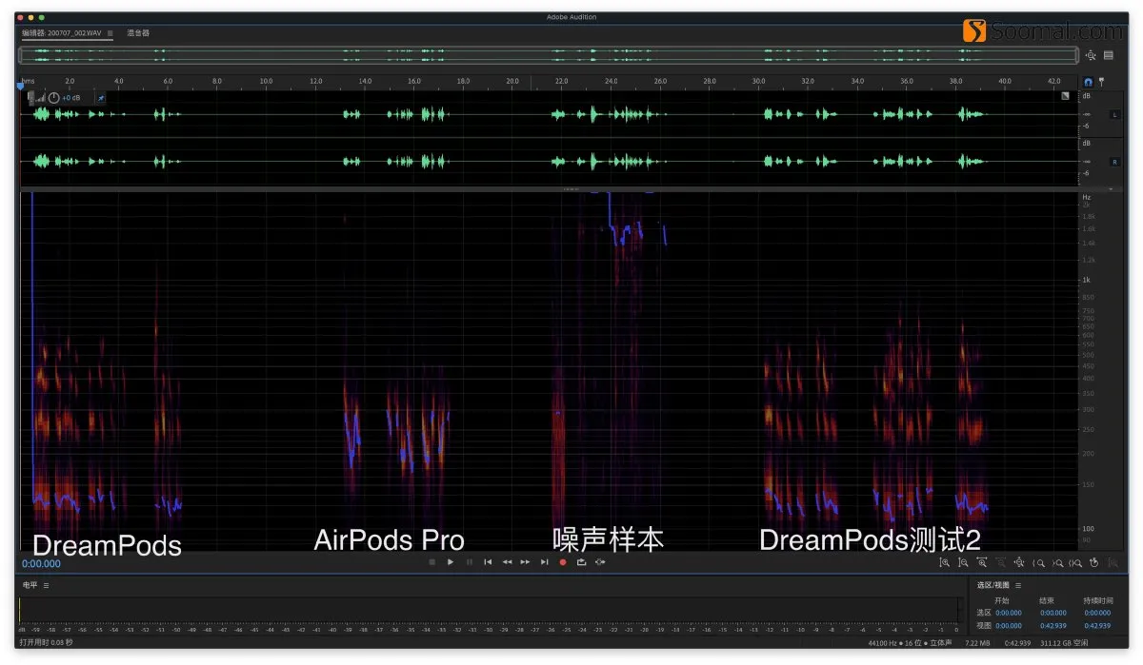Click the 0:00.000 timecode display

click(42, 563)
